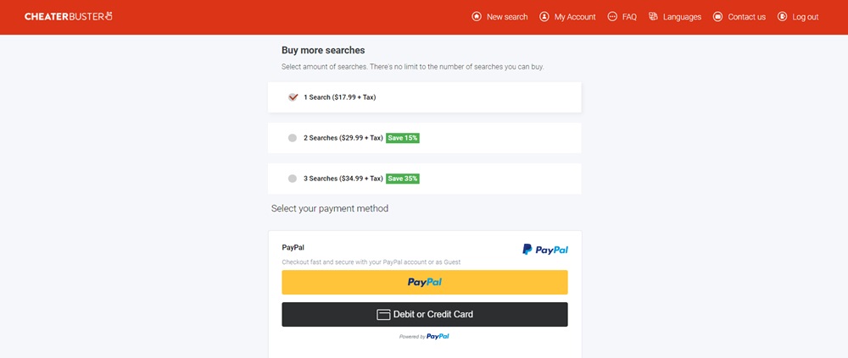This screenshot has height=358, width=848.
Task: Click the New search icon
Action: coord(477,17)
